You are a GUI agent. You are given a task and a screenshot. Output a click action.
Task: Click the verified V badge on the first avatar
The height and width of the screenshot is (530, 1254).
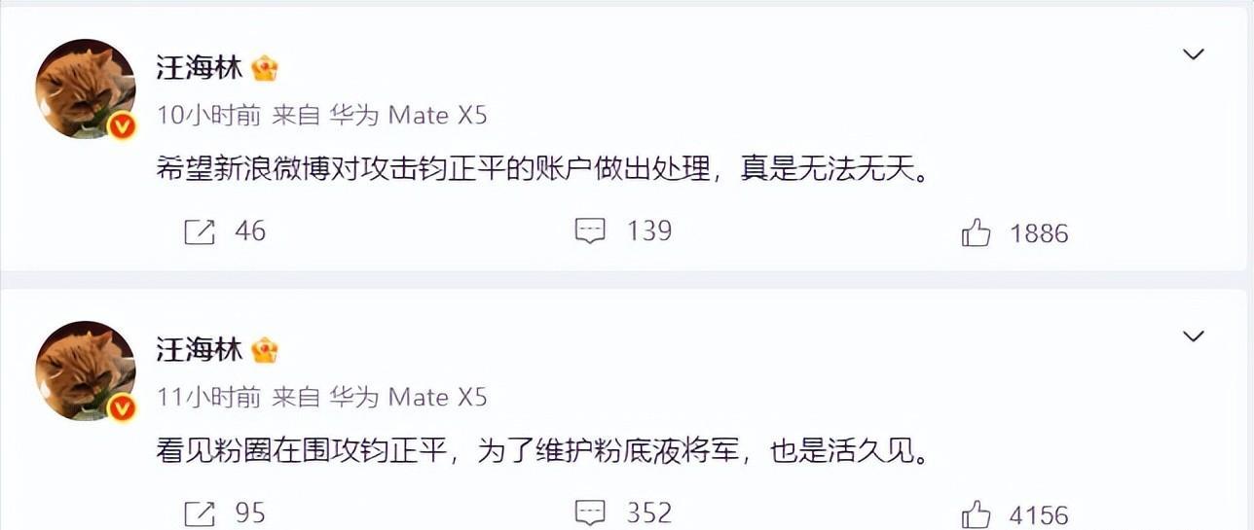point(121,125)
